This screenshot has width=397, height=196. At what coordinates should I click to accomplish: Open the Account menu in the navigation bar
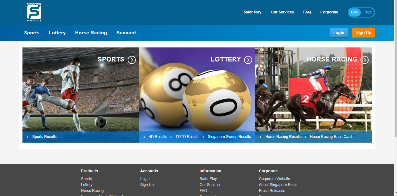coord(126,33)
